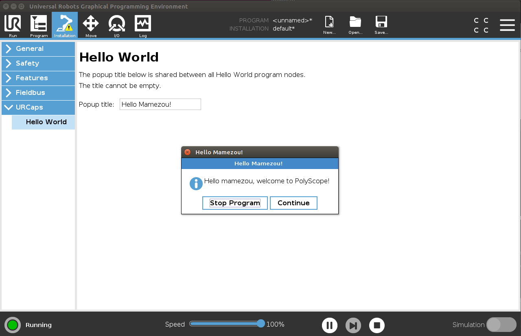Image resolution: width=521 pixels, height=336 pixels.
Task: Open the Program tab icon
Action: pos(39,24)
